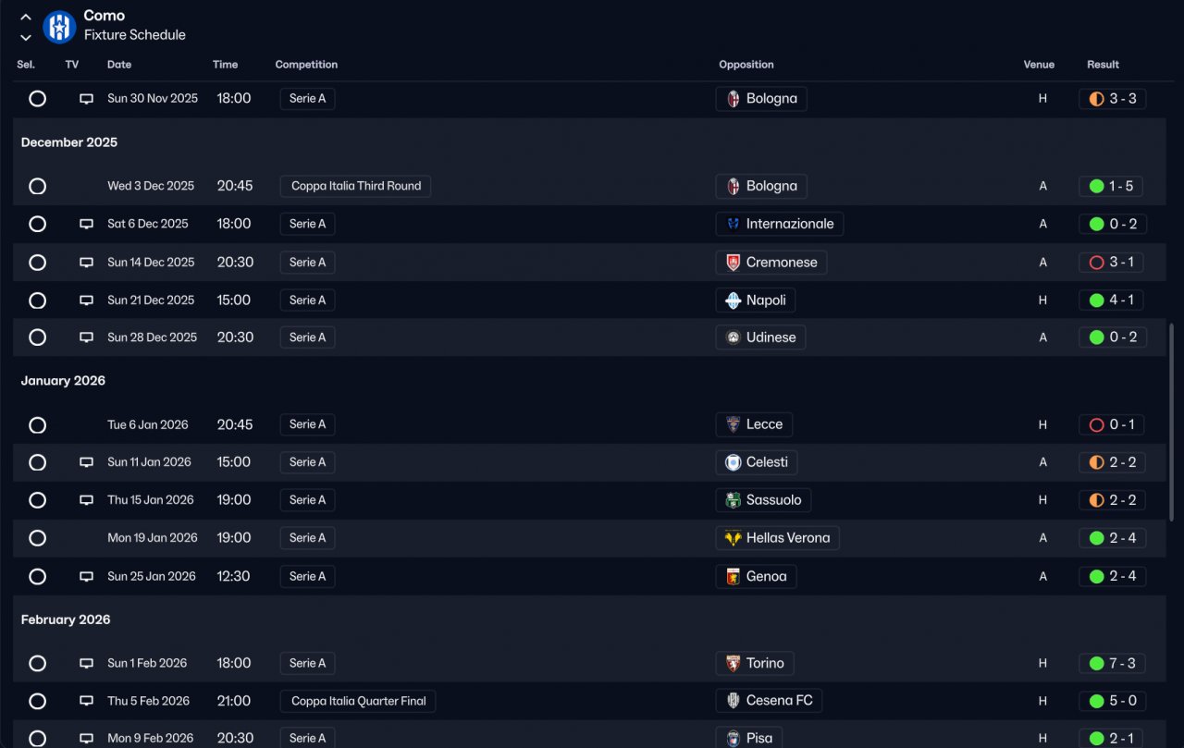Image resolution: width=1184 pixels, height=748 pixels.
Task: Click the Como club logo
Action: 59,27
